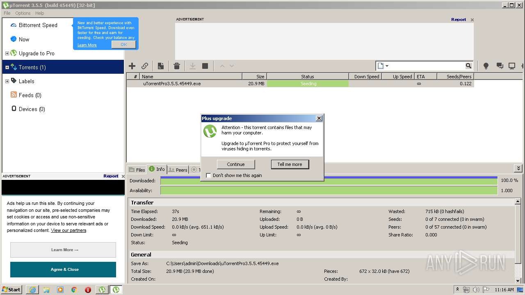The image size is (525, 295).
Task: Open Chrome from the taskbar
Action: click(x=74, y=290)
